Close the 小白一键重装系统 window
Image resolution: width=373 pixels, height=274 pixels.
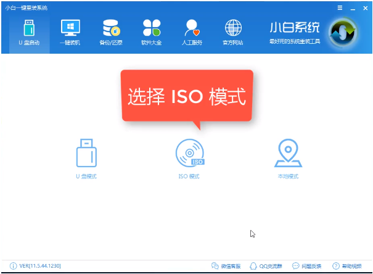[366, 8]
